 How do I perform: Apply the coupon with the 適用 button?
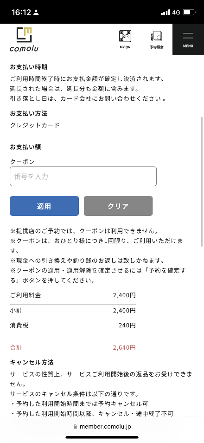(45, 206)
